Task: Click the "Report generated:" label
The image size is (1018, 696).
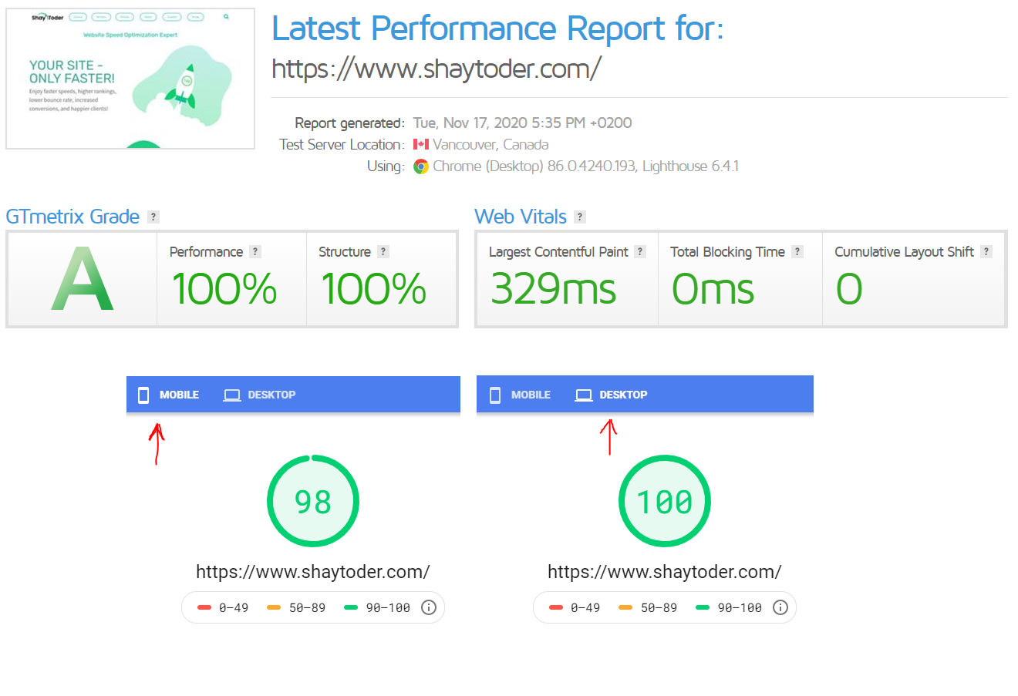Action: tap(350, 123)
